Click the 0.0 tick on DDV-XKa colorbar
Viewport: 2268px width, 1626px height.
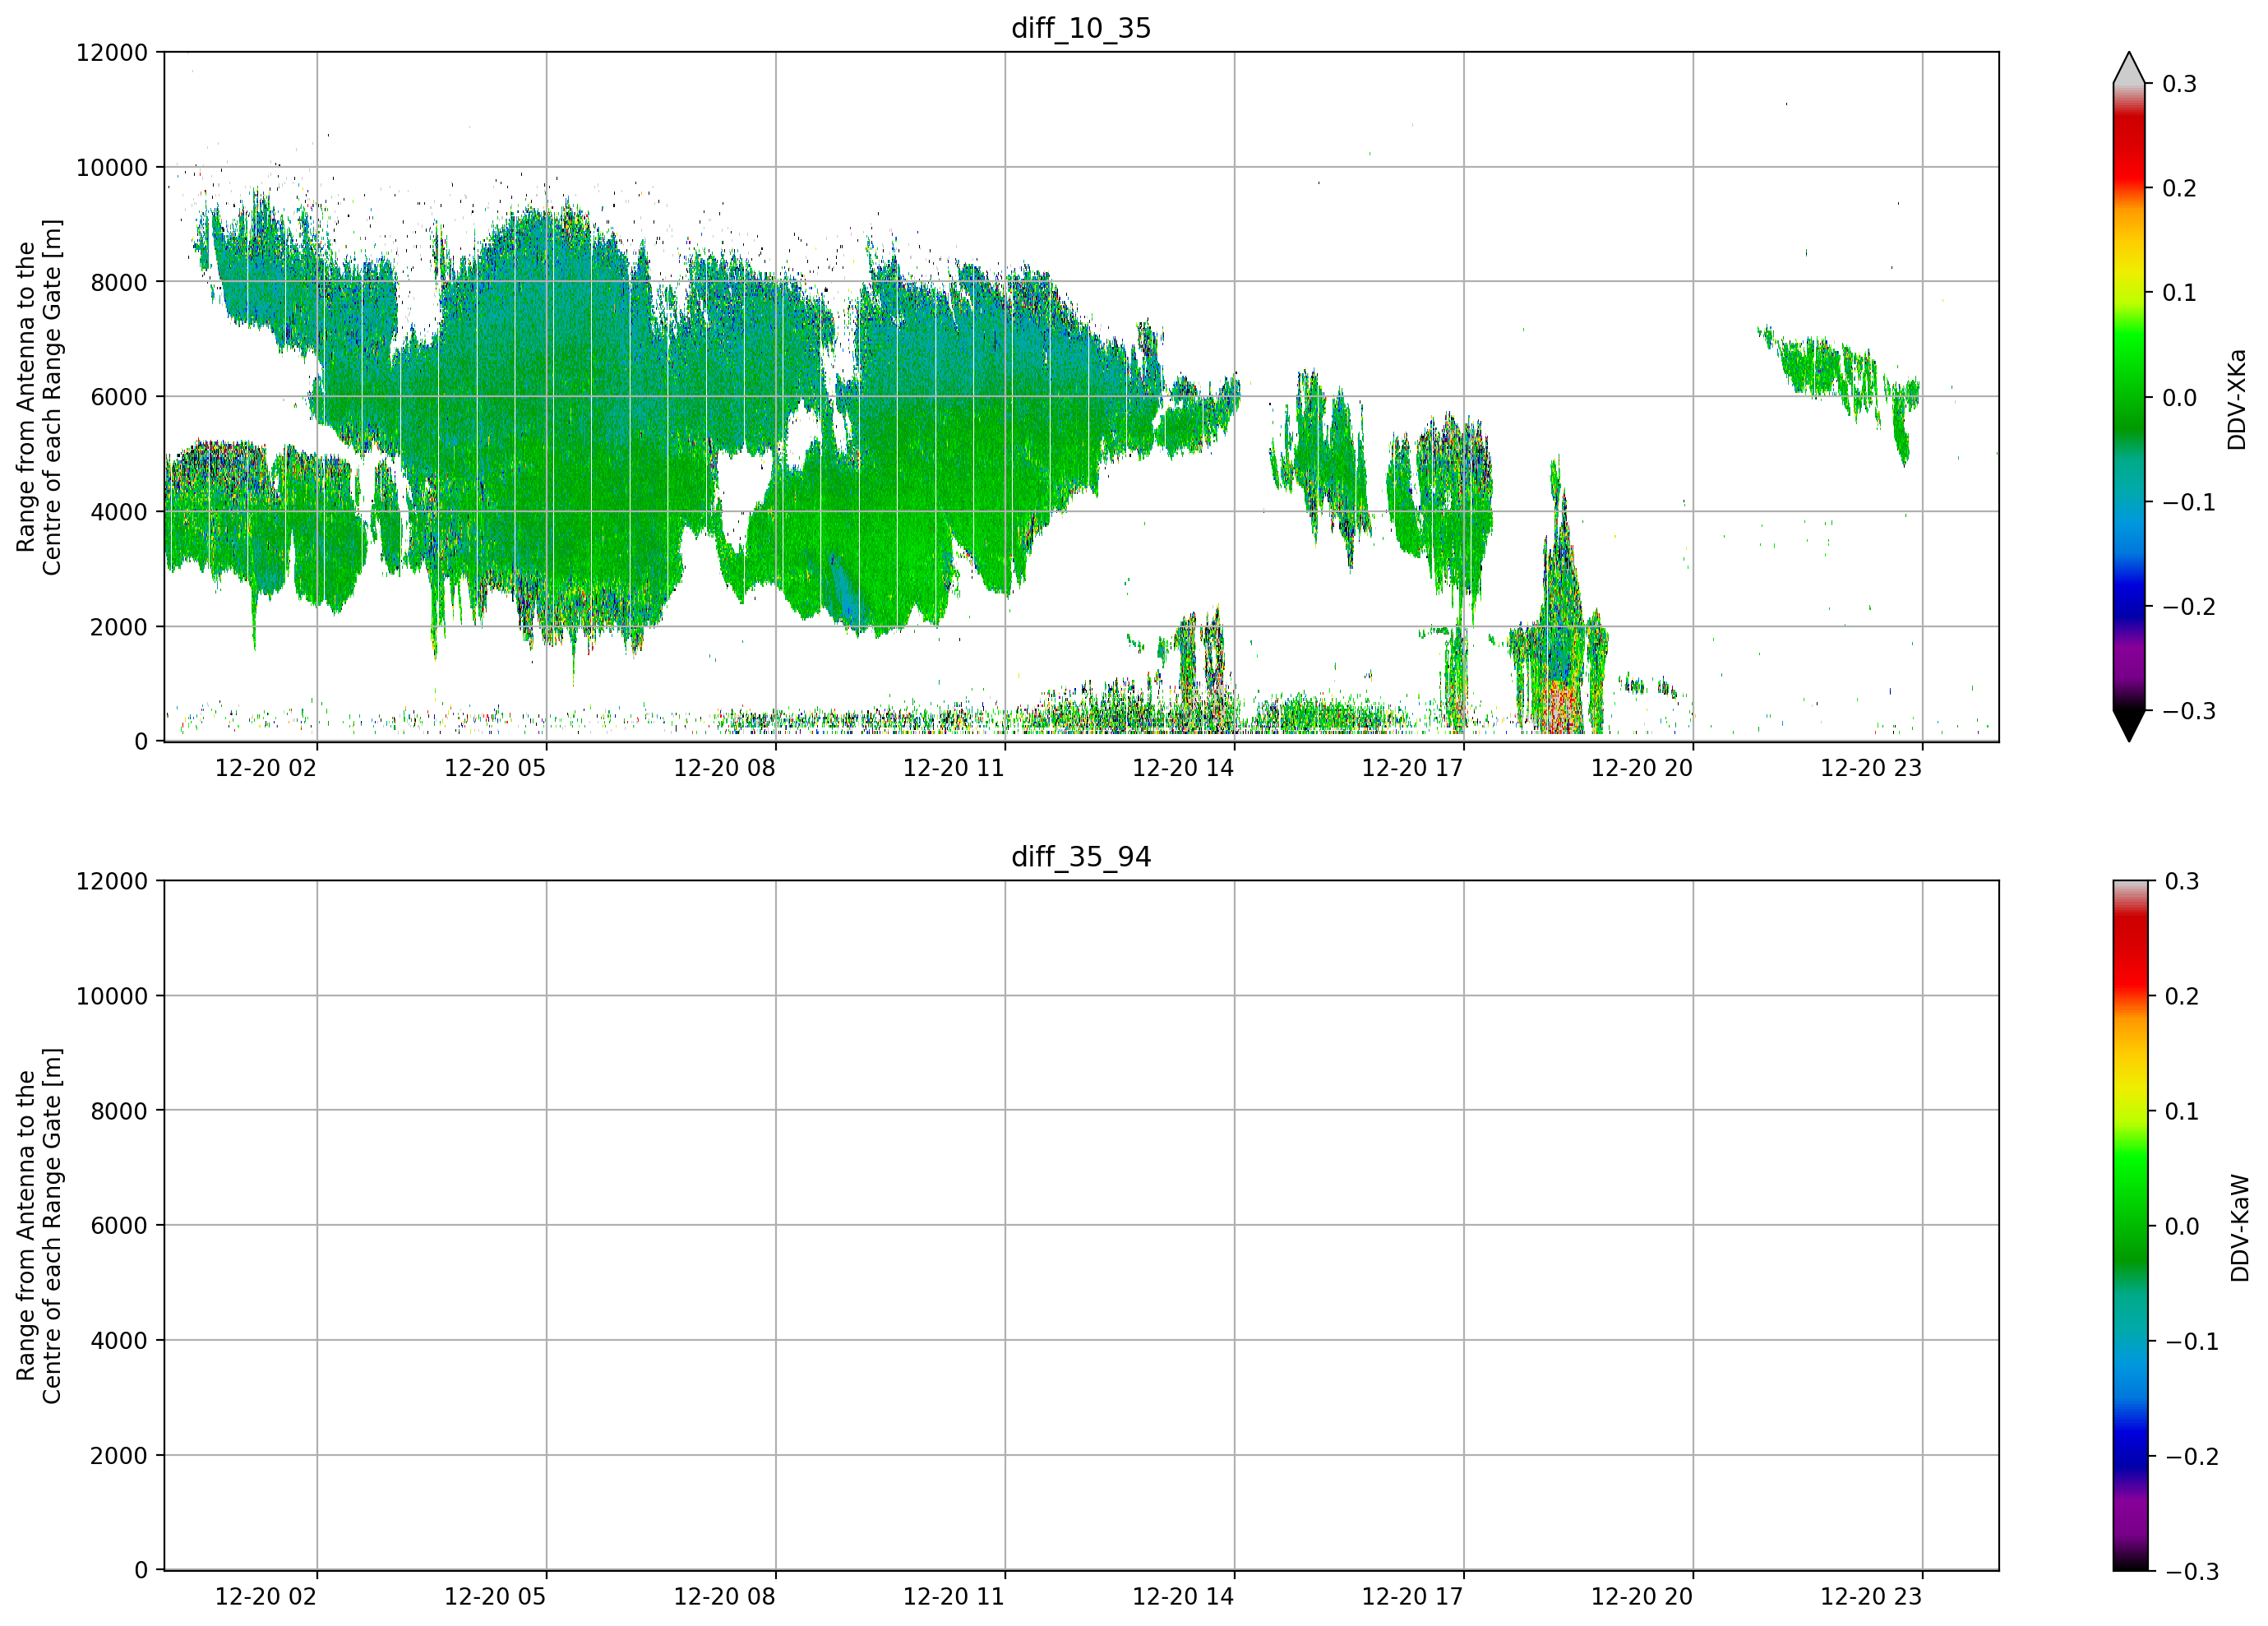pyautogui.click(x=2179, y=398)
